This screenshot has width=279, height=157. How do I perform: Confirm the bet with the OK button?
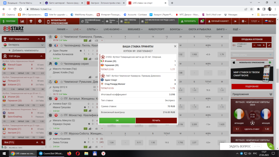tap(117, 120)
